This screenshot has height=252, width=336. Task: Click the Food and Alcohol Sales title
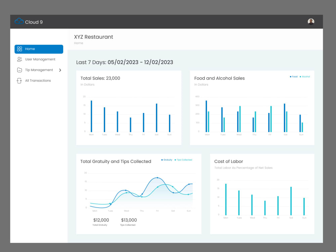[219, 78]
